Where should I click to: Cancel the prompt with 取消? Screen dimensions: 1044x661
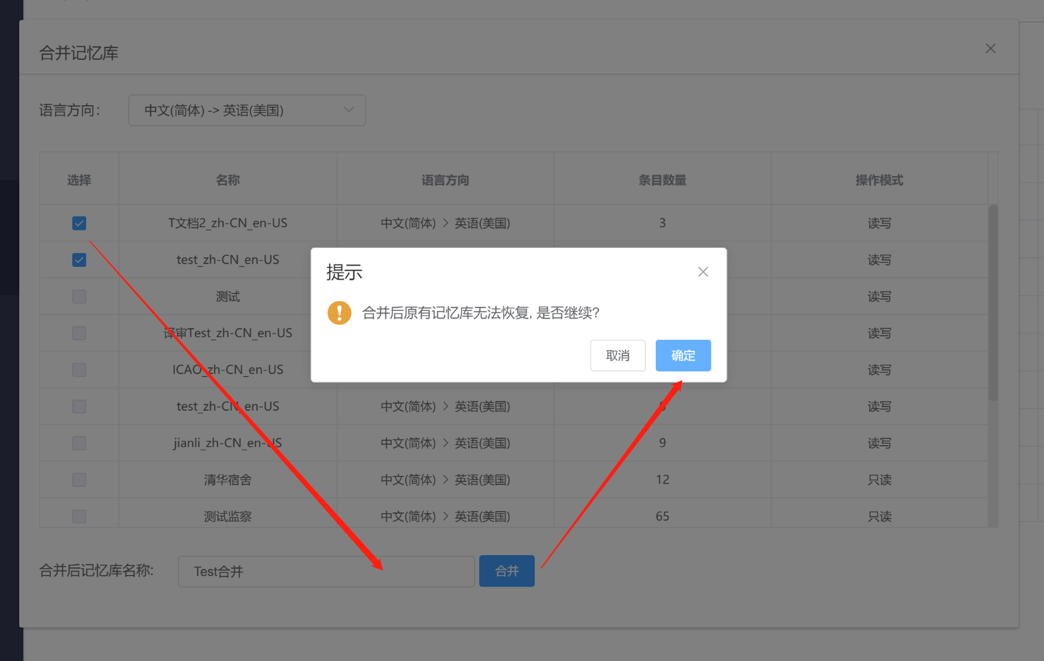617,356
